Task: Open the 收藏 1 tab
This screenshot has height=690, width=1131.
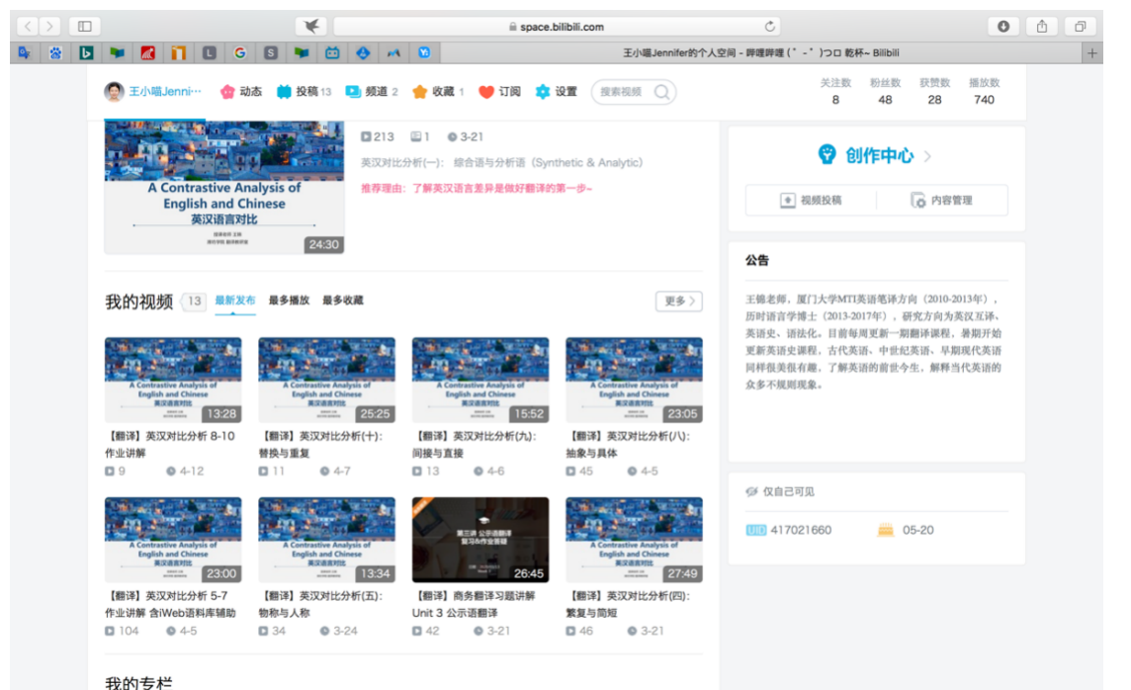Action: pos(438,92)
